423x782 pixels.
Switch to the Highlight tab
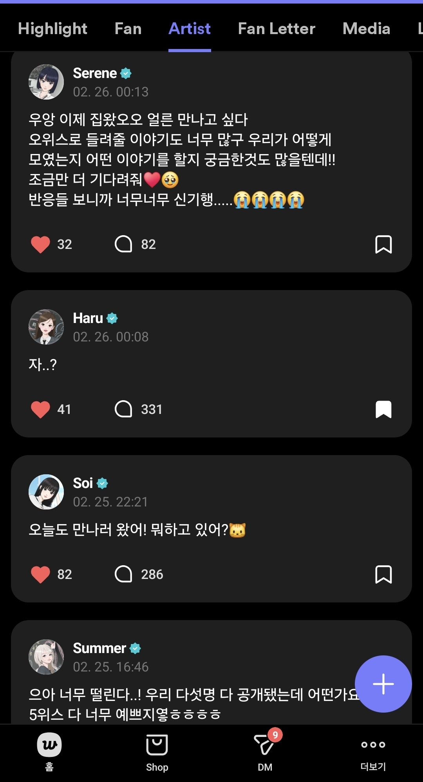click(x=52, y=29)
